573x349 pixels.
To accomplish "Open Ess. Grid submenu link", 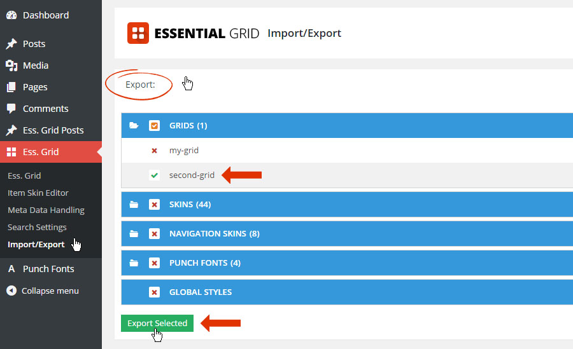I will pyautogui.click(x=24, y=175).
